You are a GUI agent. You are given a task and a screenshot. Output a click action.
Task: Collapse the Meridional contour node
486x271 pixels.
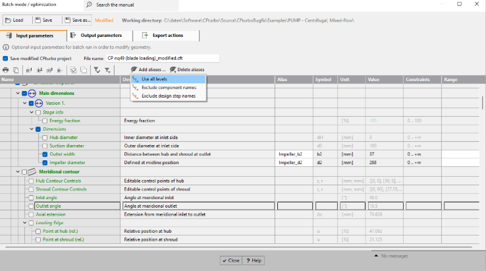click(18, 171)
